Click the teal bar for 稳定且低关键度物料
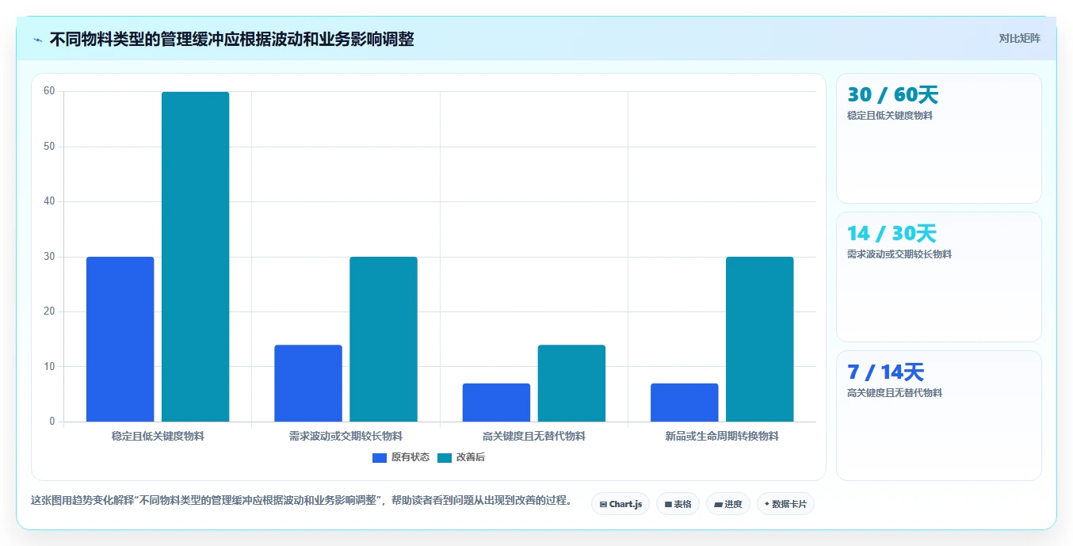Viewport: 1073px width, 546px height. point(196,257)
